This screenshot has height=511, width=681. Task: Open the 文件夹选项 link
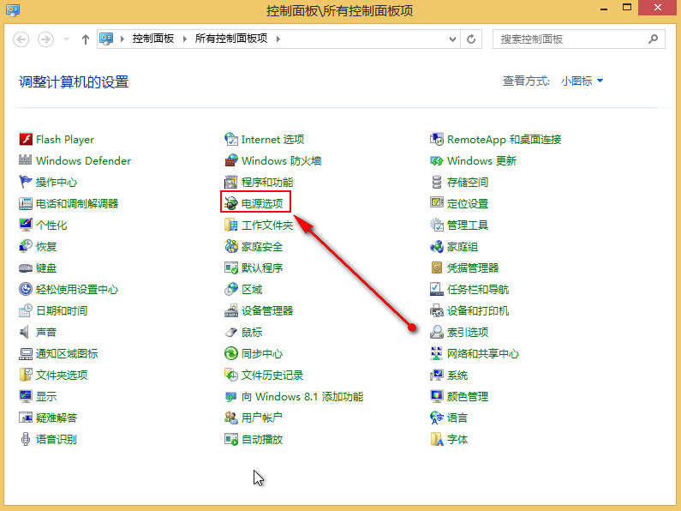(62, 375)
